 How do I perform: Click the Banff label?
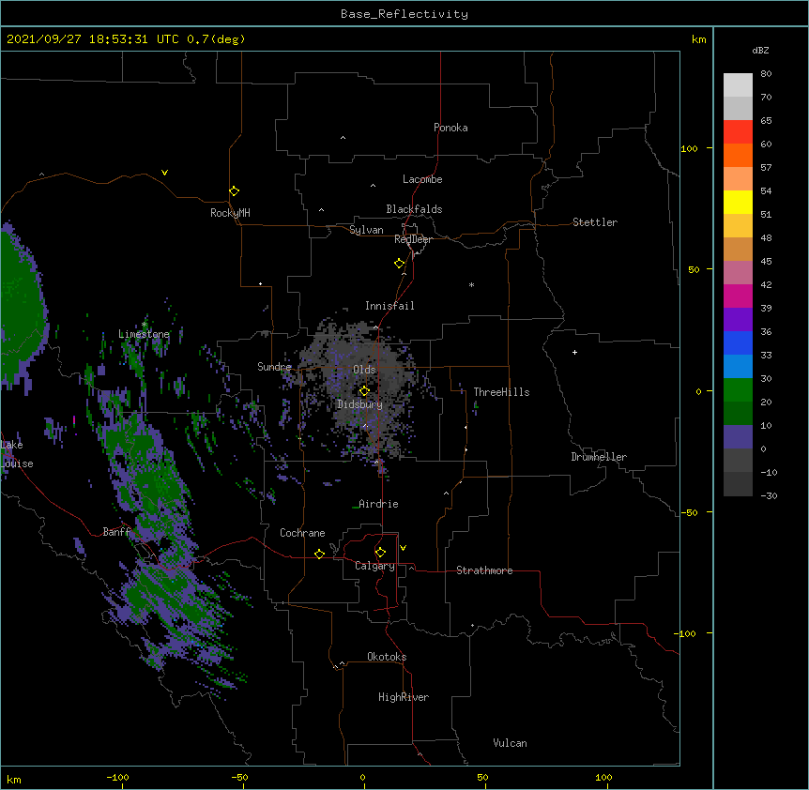click(x=116, y=532)
